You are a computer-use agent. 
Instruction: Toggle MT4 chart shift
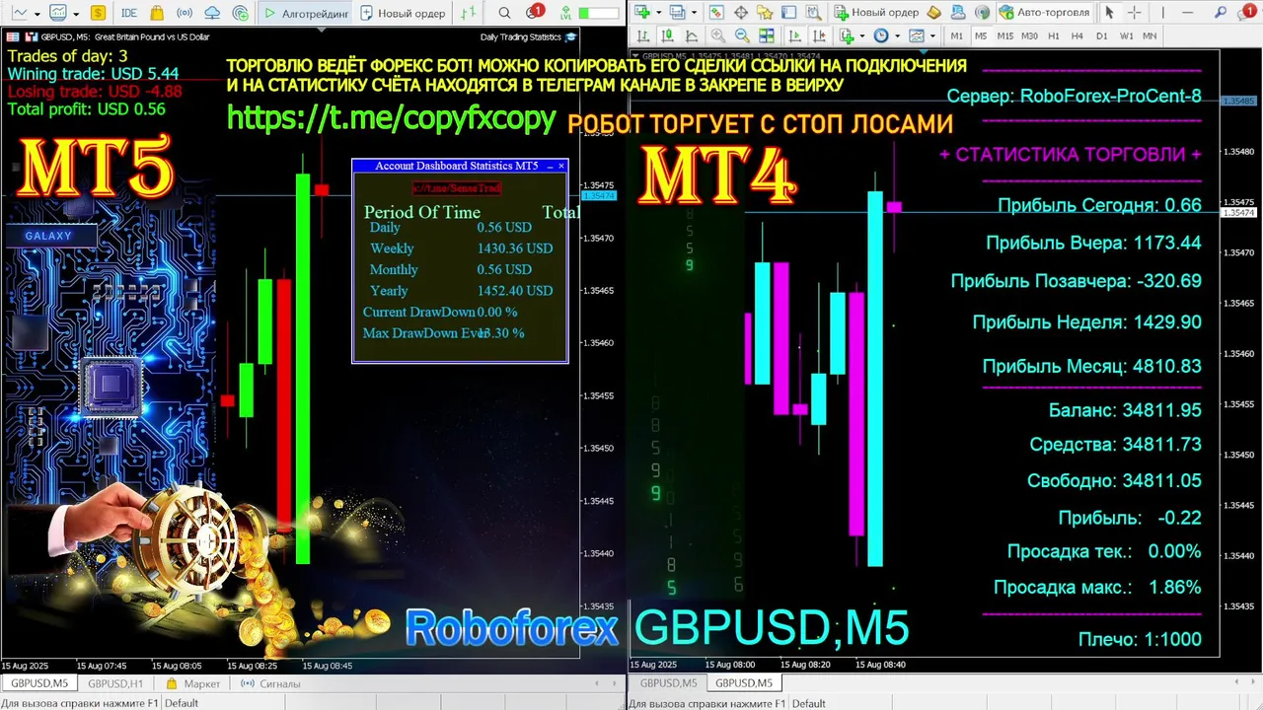tap(819, 35)
